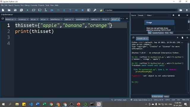Click the Object combo box in Help
Image resolution: width=190 pixels, height=107 pixels.
tap(161, 15)
